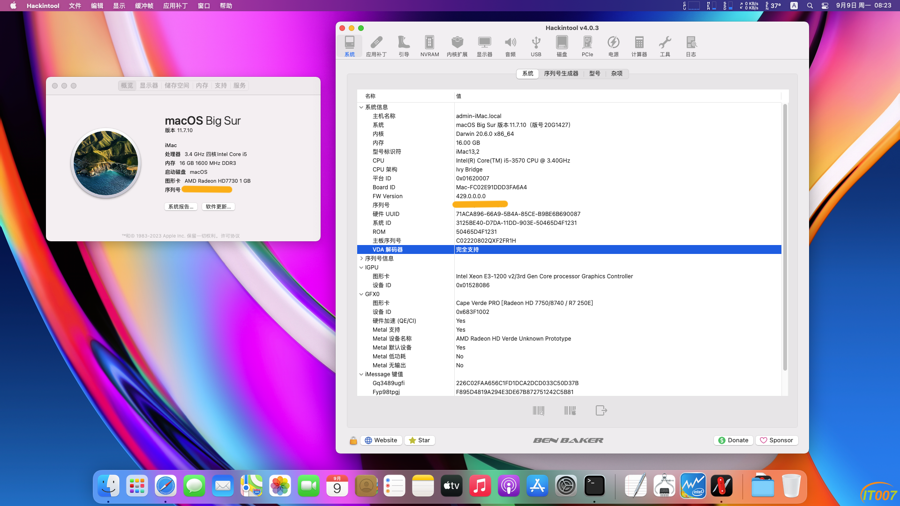Select the 系统 toolbar icon in Hackintool
This screenshot has width=900, height=506.
(350, 46)
